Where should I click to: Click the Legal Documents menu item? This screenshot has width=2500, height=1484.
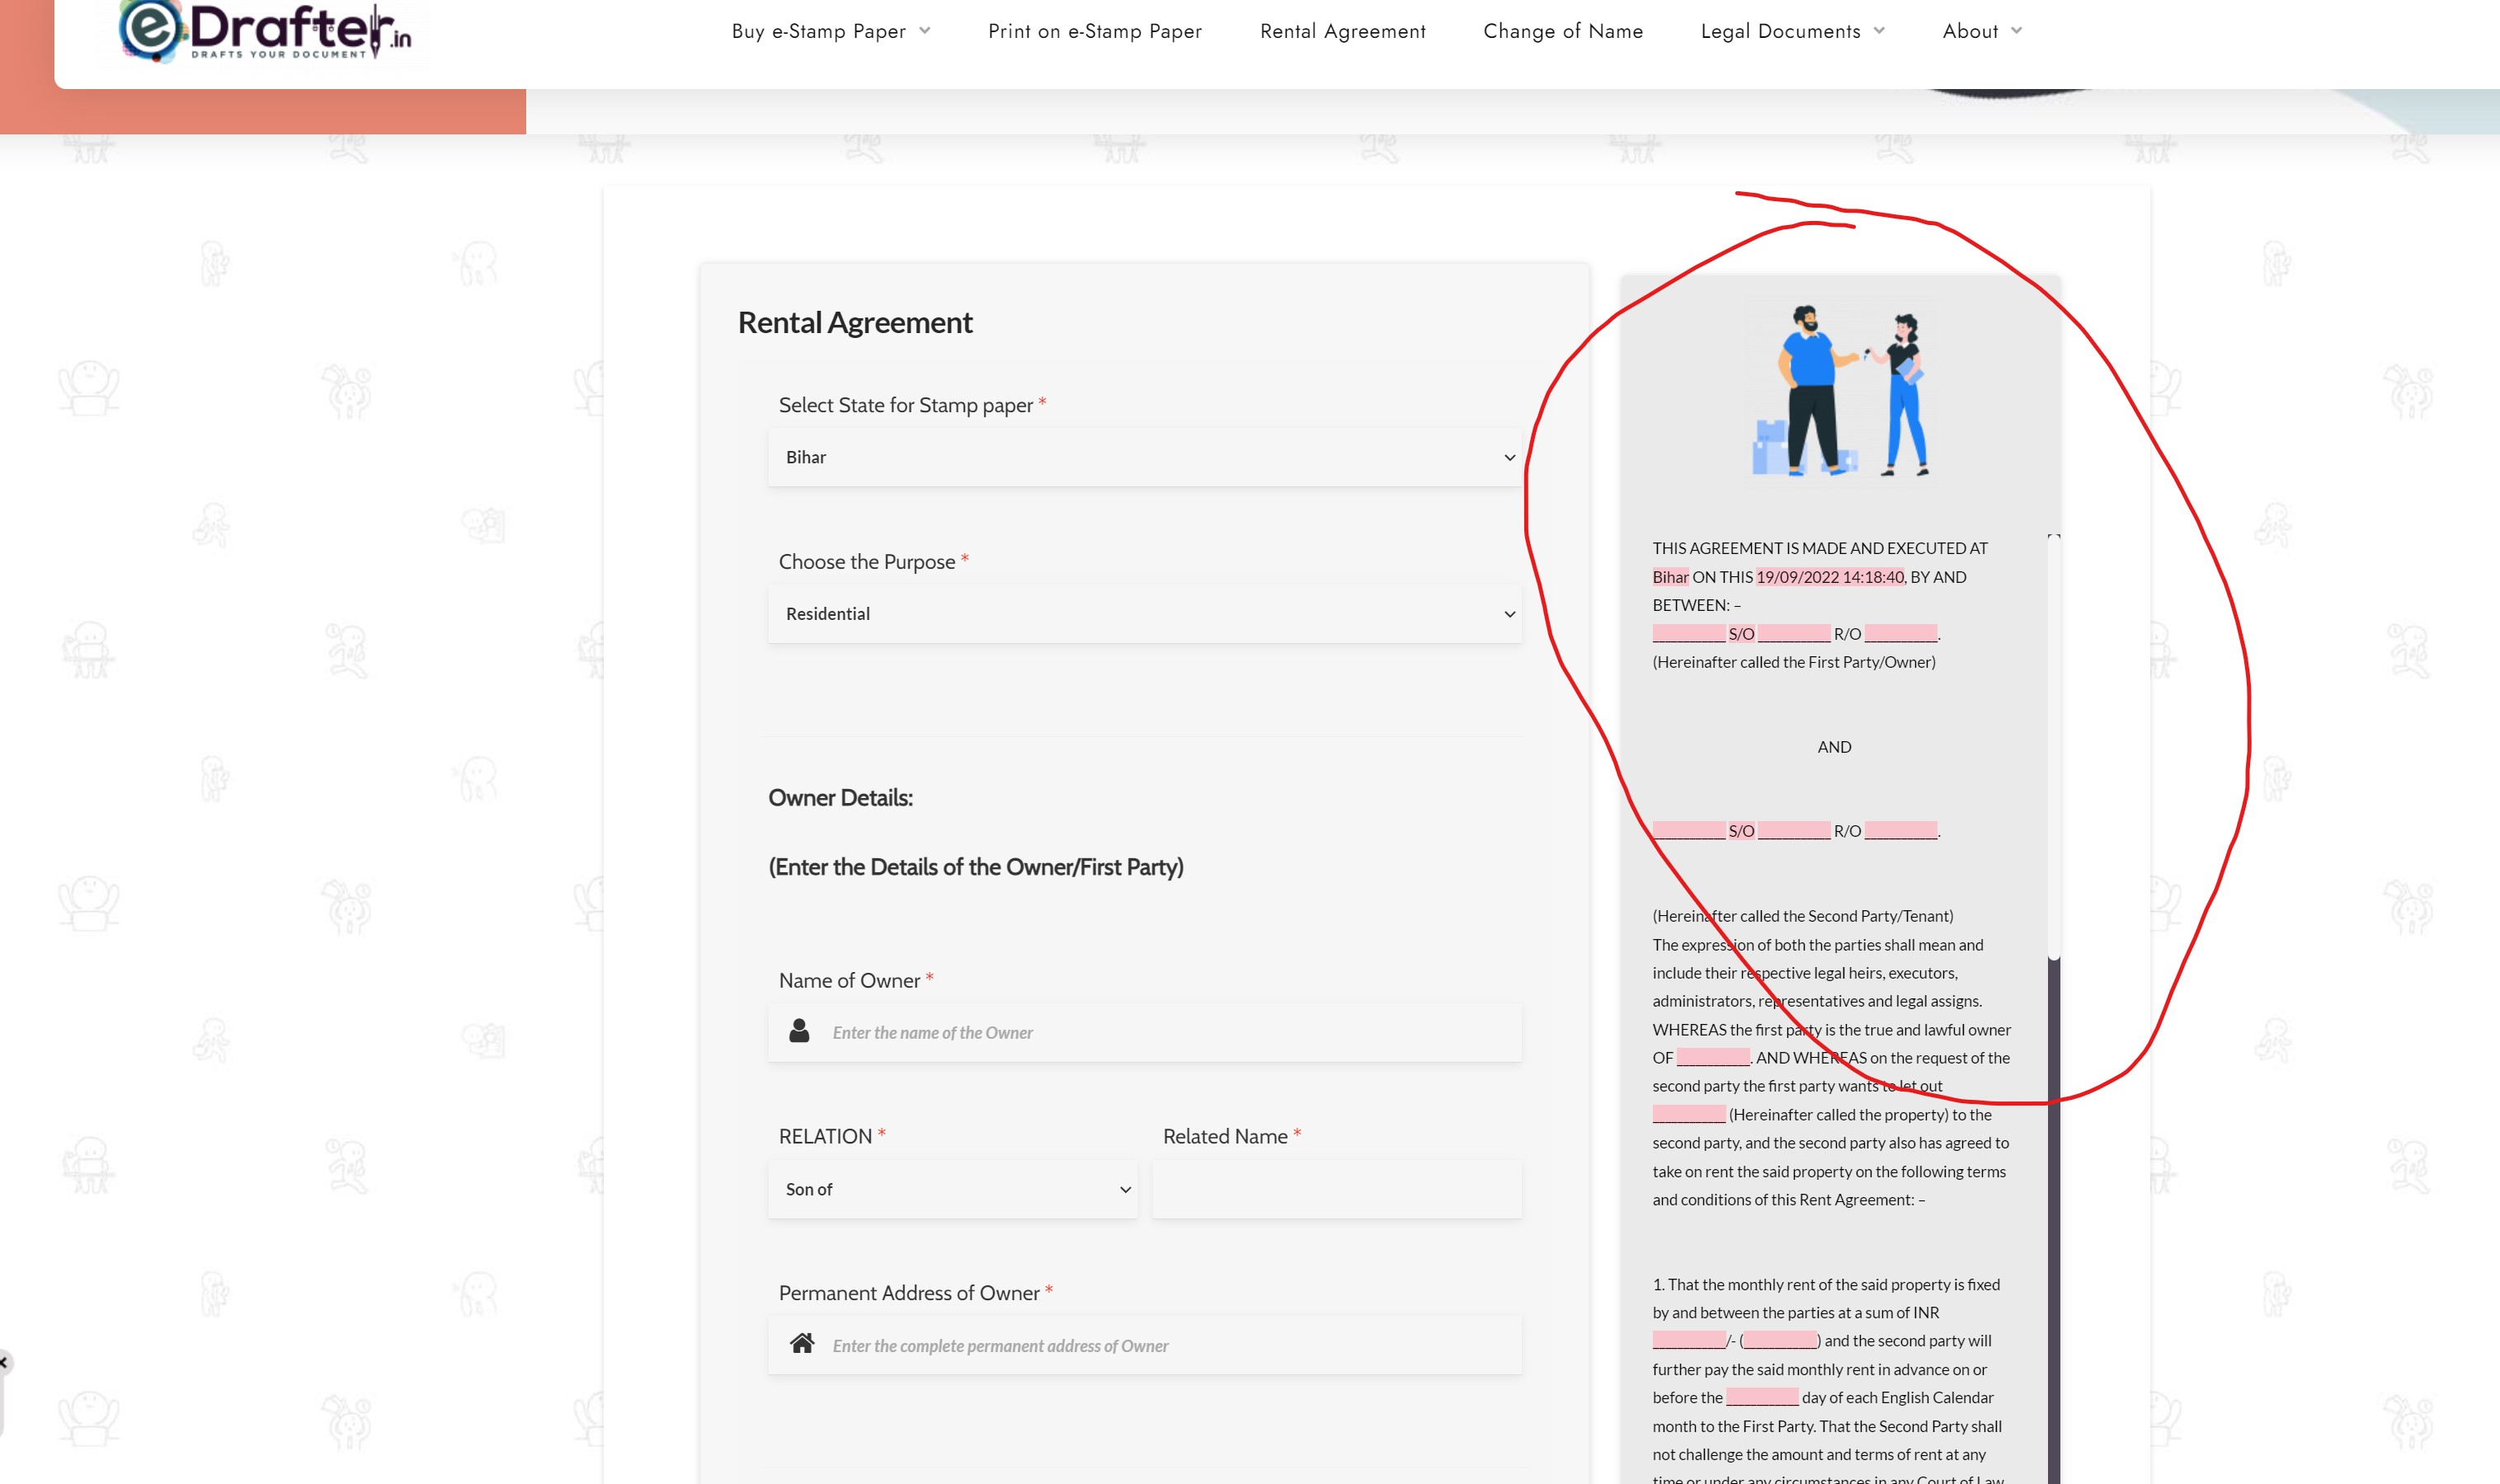tap(1780, 31)
